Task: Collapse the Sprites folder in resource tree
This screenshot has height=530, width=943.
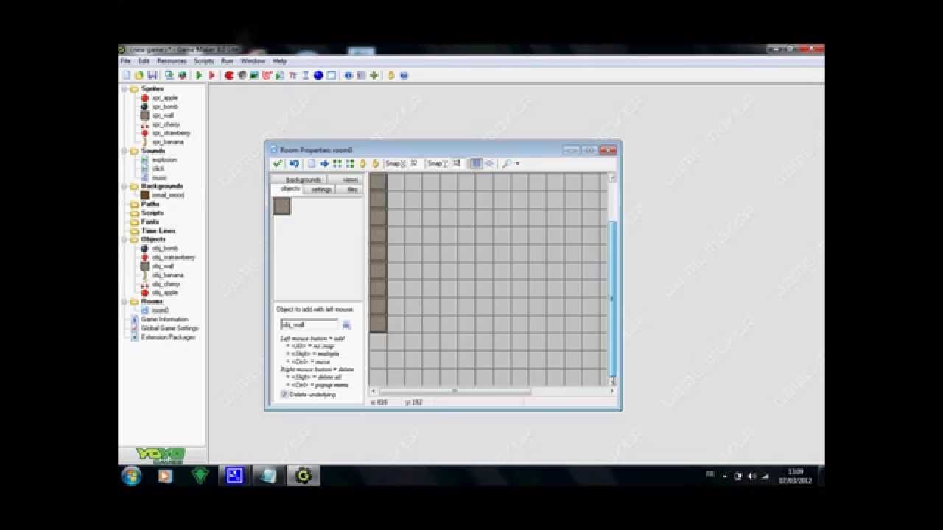Action: (125, 89)
